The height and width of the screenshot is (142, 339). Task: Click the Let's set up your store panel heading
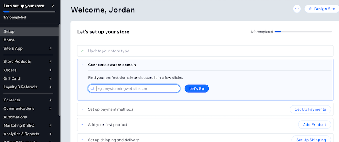click(103, 32)
